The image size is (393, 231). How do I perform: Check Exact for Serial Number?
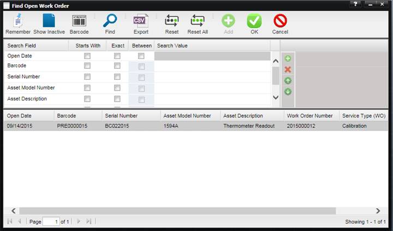click(x=117, y=77)
